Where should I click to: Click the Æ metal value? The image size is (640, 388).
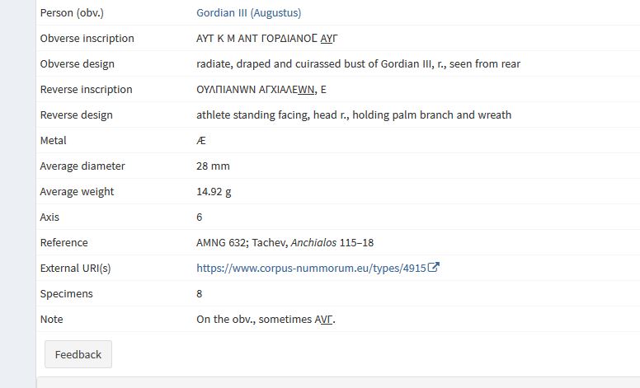(202, 141)
